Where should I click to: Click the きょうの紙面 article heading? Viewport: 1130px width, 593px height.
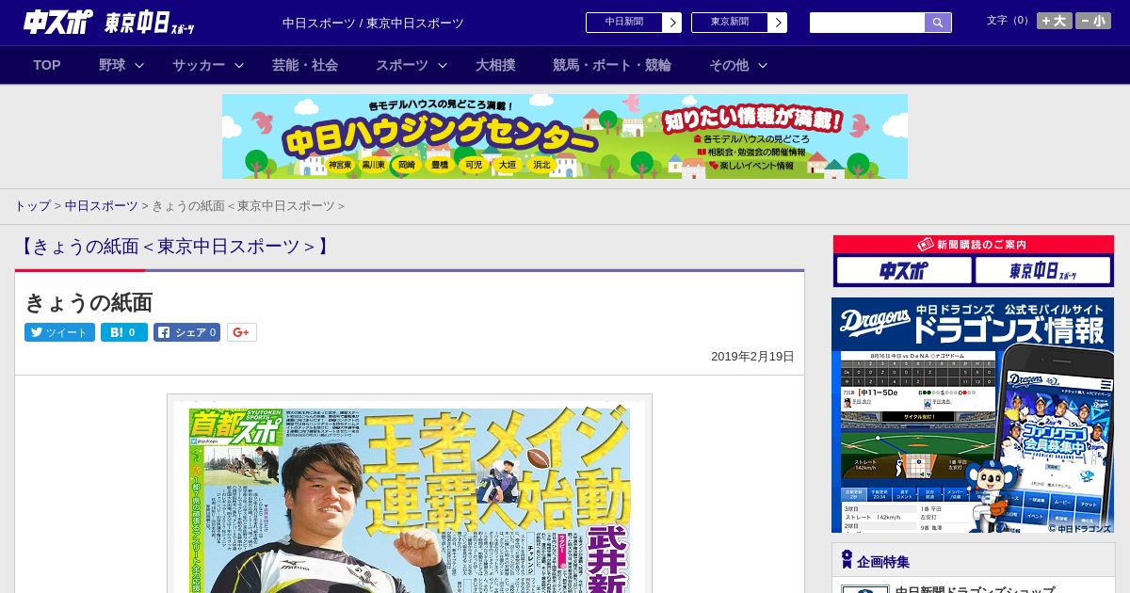pos(89,302)
